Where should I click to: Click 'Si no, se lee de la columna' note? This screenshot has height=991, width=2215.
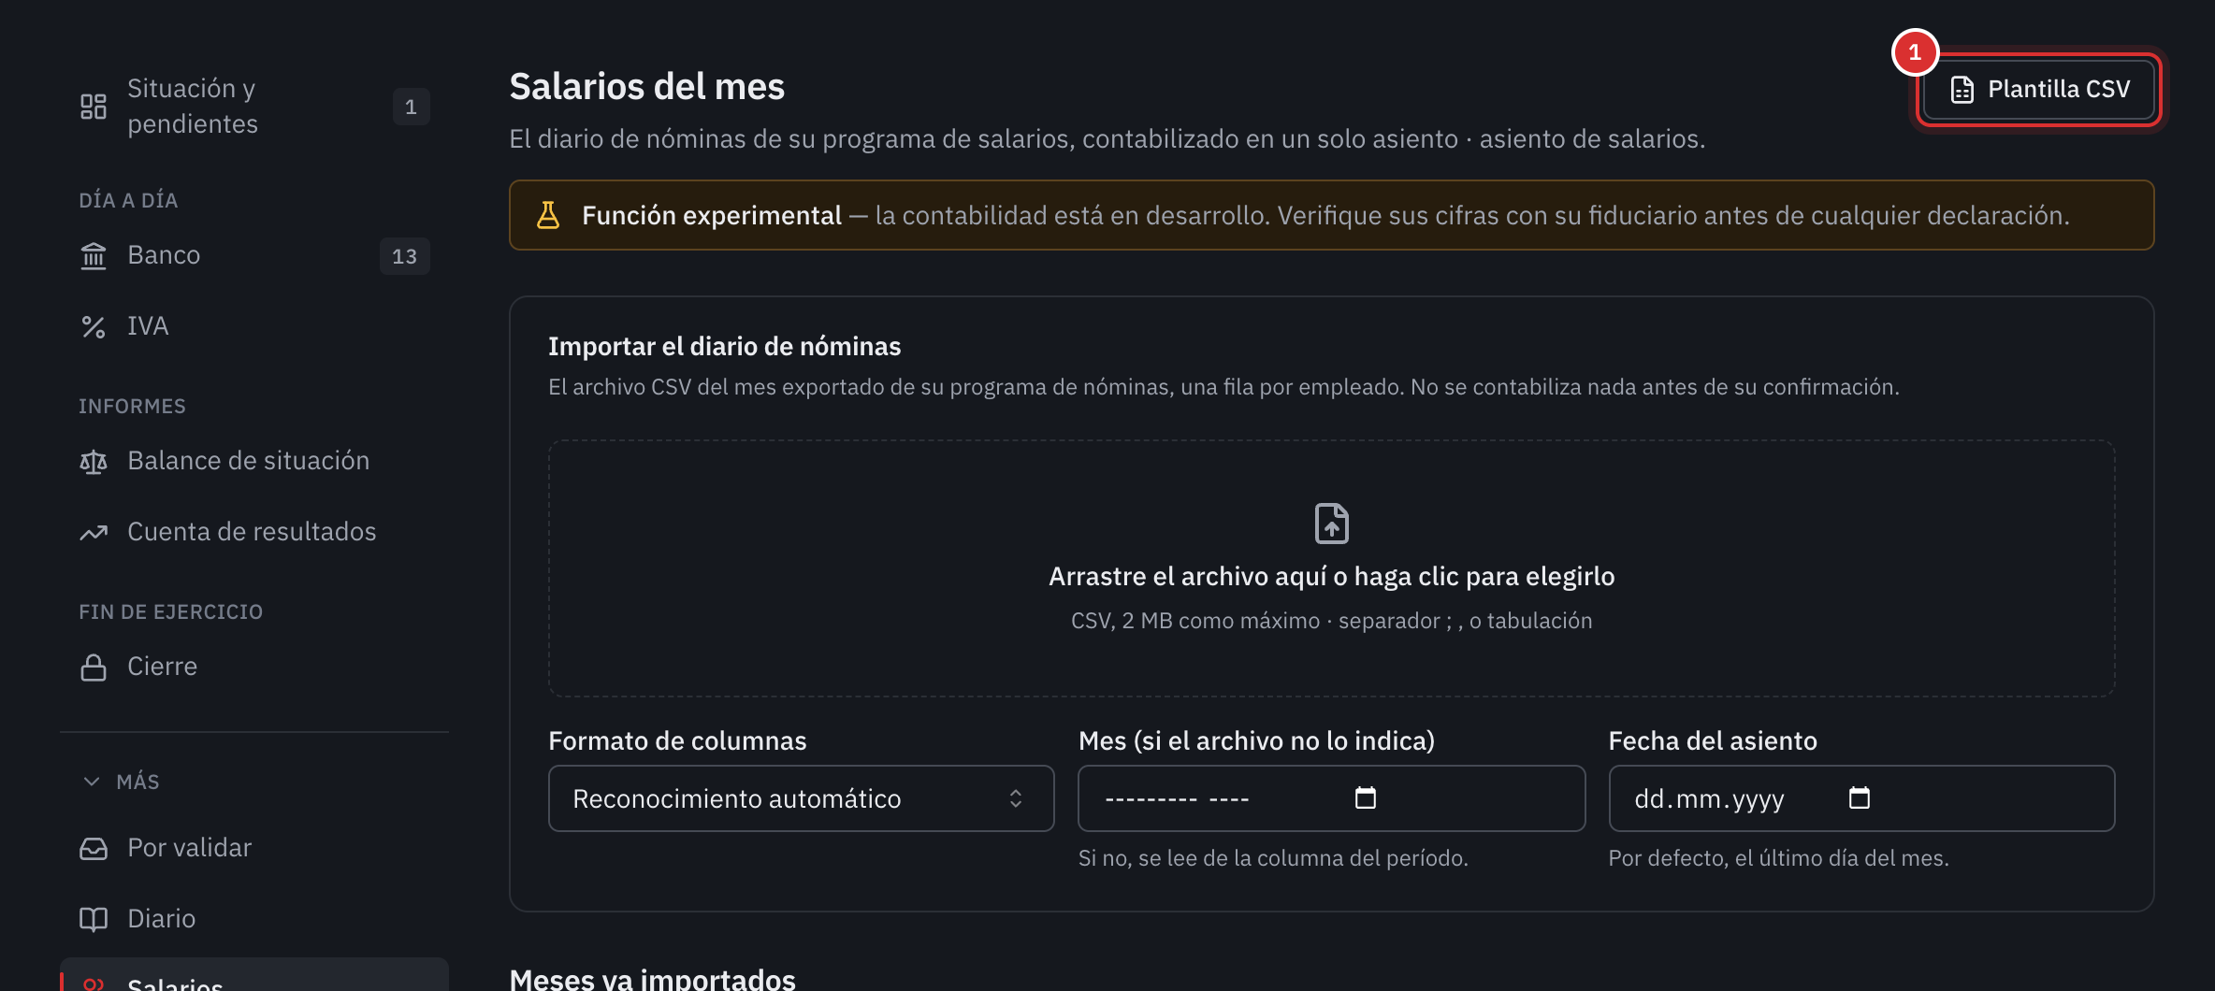(x=1273, y=858)
